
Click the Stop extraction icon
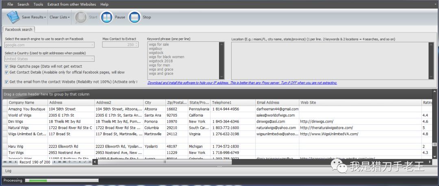coord(135,17)
